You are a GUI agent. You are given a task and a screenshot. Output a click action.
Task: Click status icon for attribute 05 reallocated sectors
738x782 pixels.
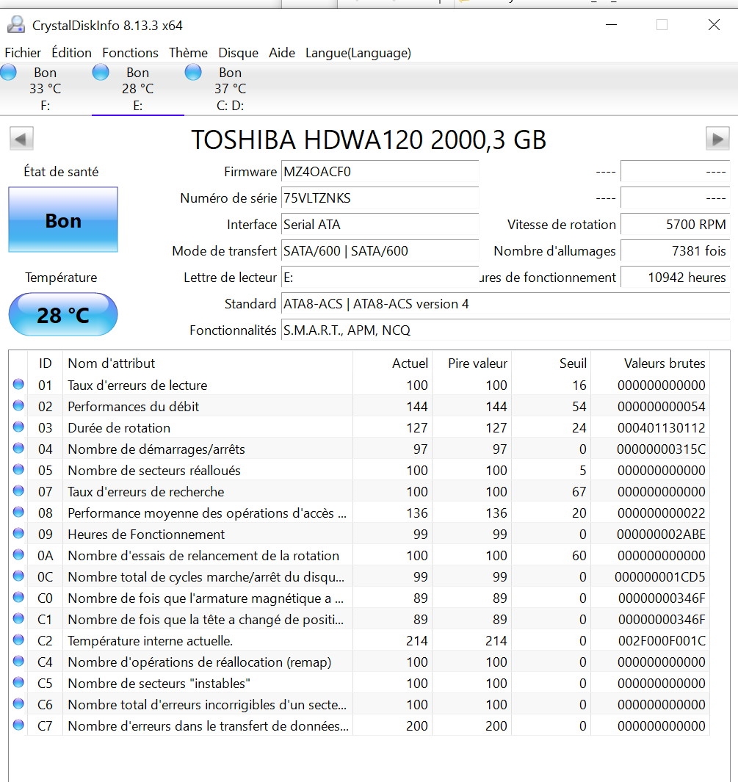tap(18, 470)
